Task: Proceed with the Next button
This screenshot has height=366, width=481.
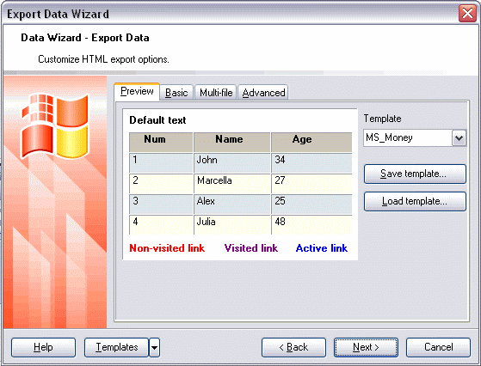Action: click(x=366, y=347)
